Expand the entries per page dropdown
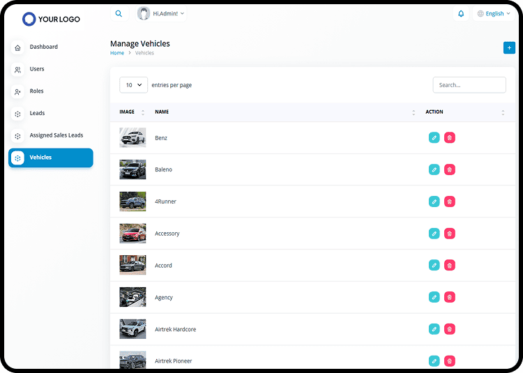Screen dimensions: 523x373 click(x=133, y=85)
